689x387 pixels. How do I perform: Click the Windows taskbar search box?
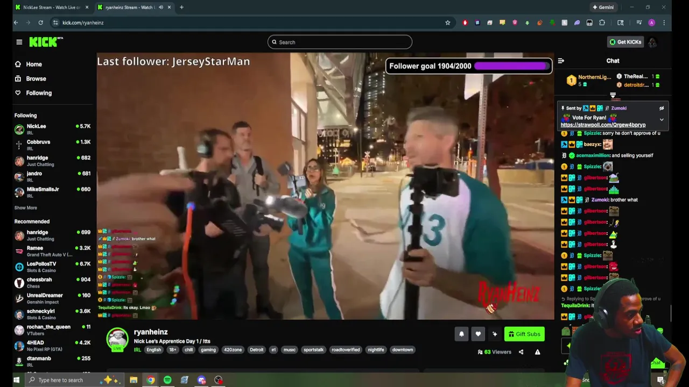[x=74, y=380]
